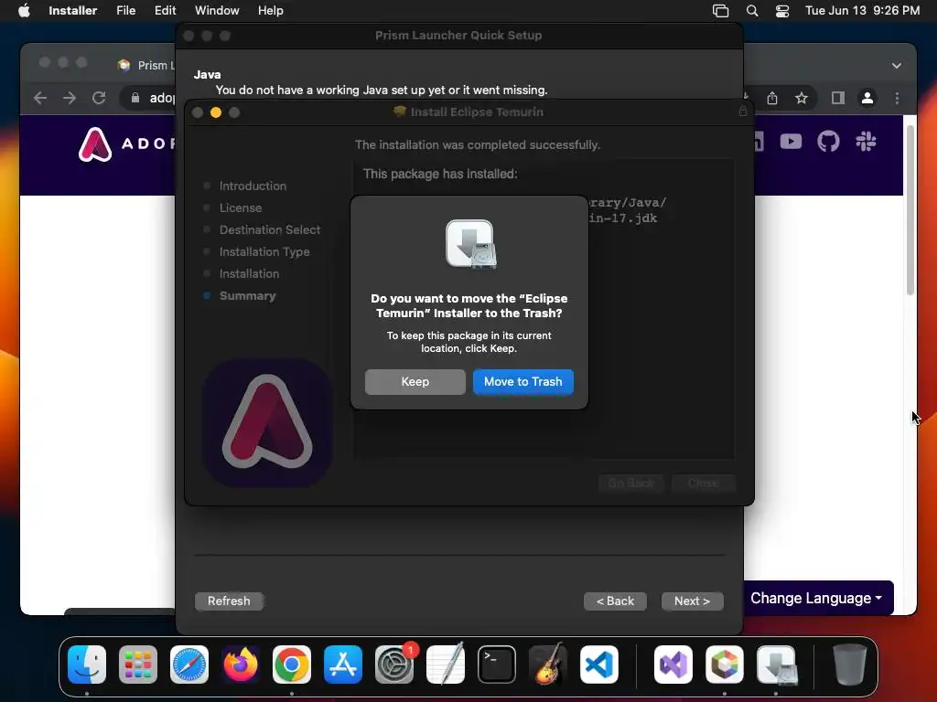
Task: Open System Settings from the Dock
Action: tap(394, 665)
